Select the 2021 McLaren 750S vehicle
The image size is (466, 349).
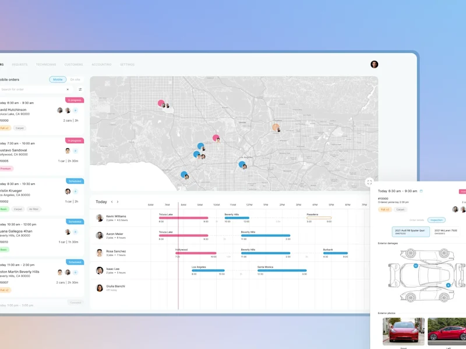446,232
